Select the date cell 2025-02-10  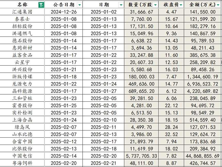click(104, 120)
